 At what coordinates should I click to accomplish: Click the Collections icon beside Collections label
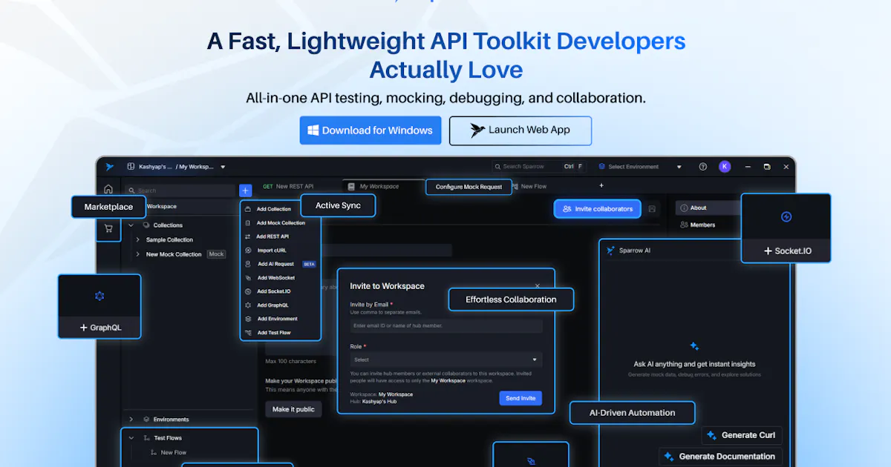[x=146, y=225]
